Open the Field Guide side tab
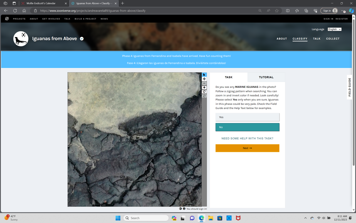Image resolution: width=356 pixels, height=223 pixels. (350, 87)
